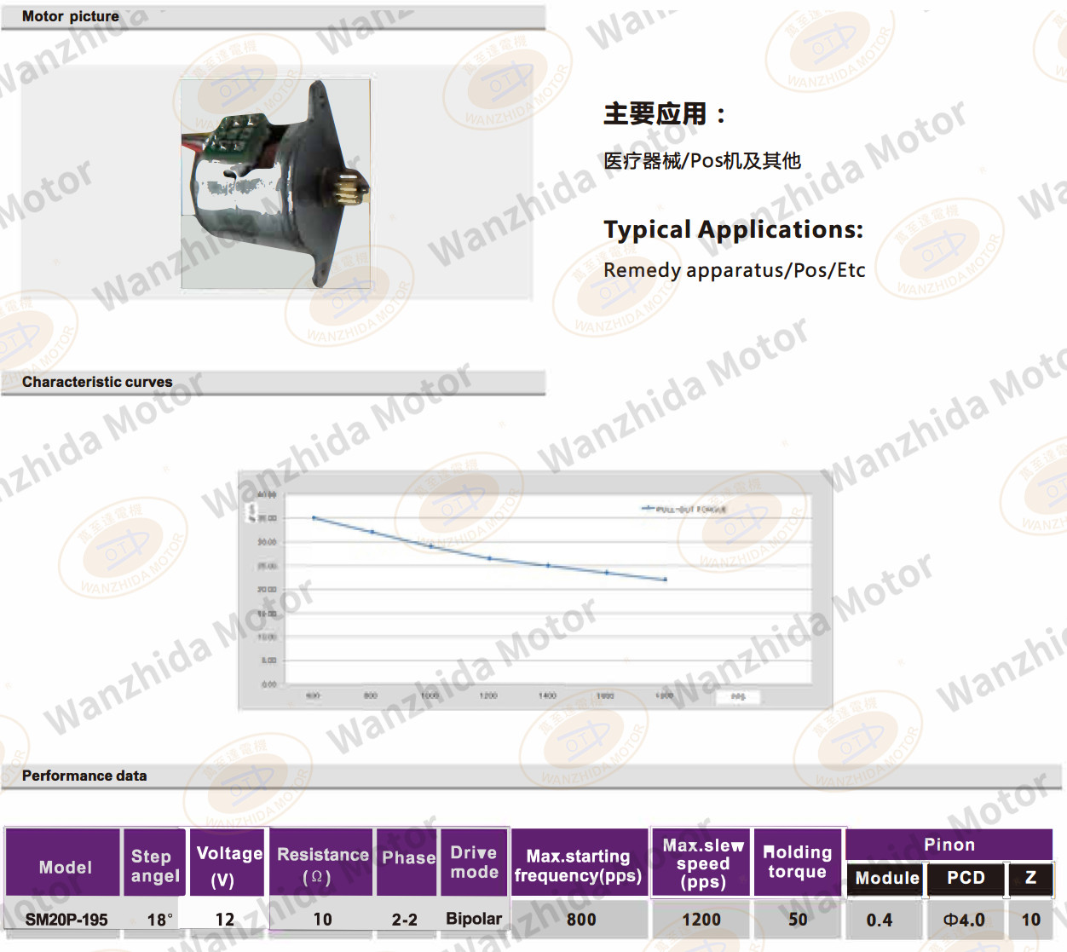Click the pull-out torque curve chart
The height and width of the screenshot is (952, 1067).
coord(535,590)
